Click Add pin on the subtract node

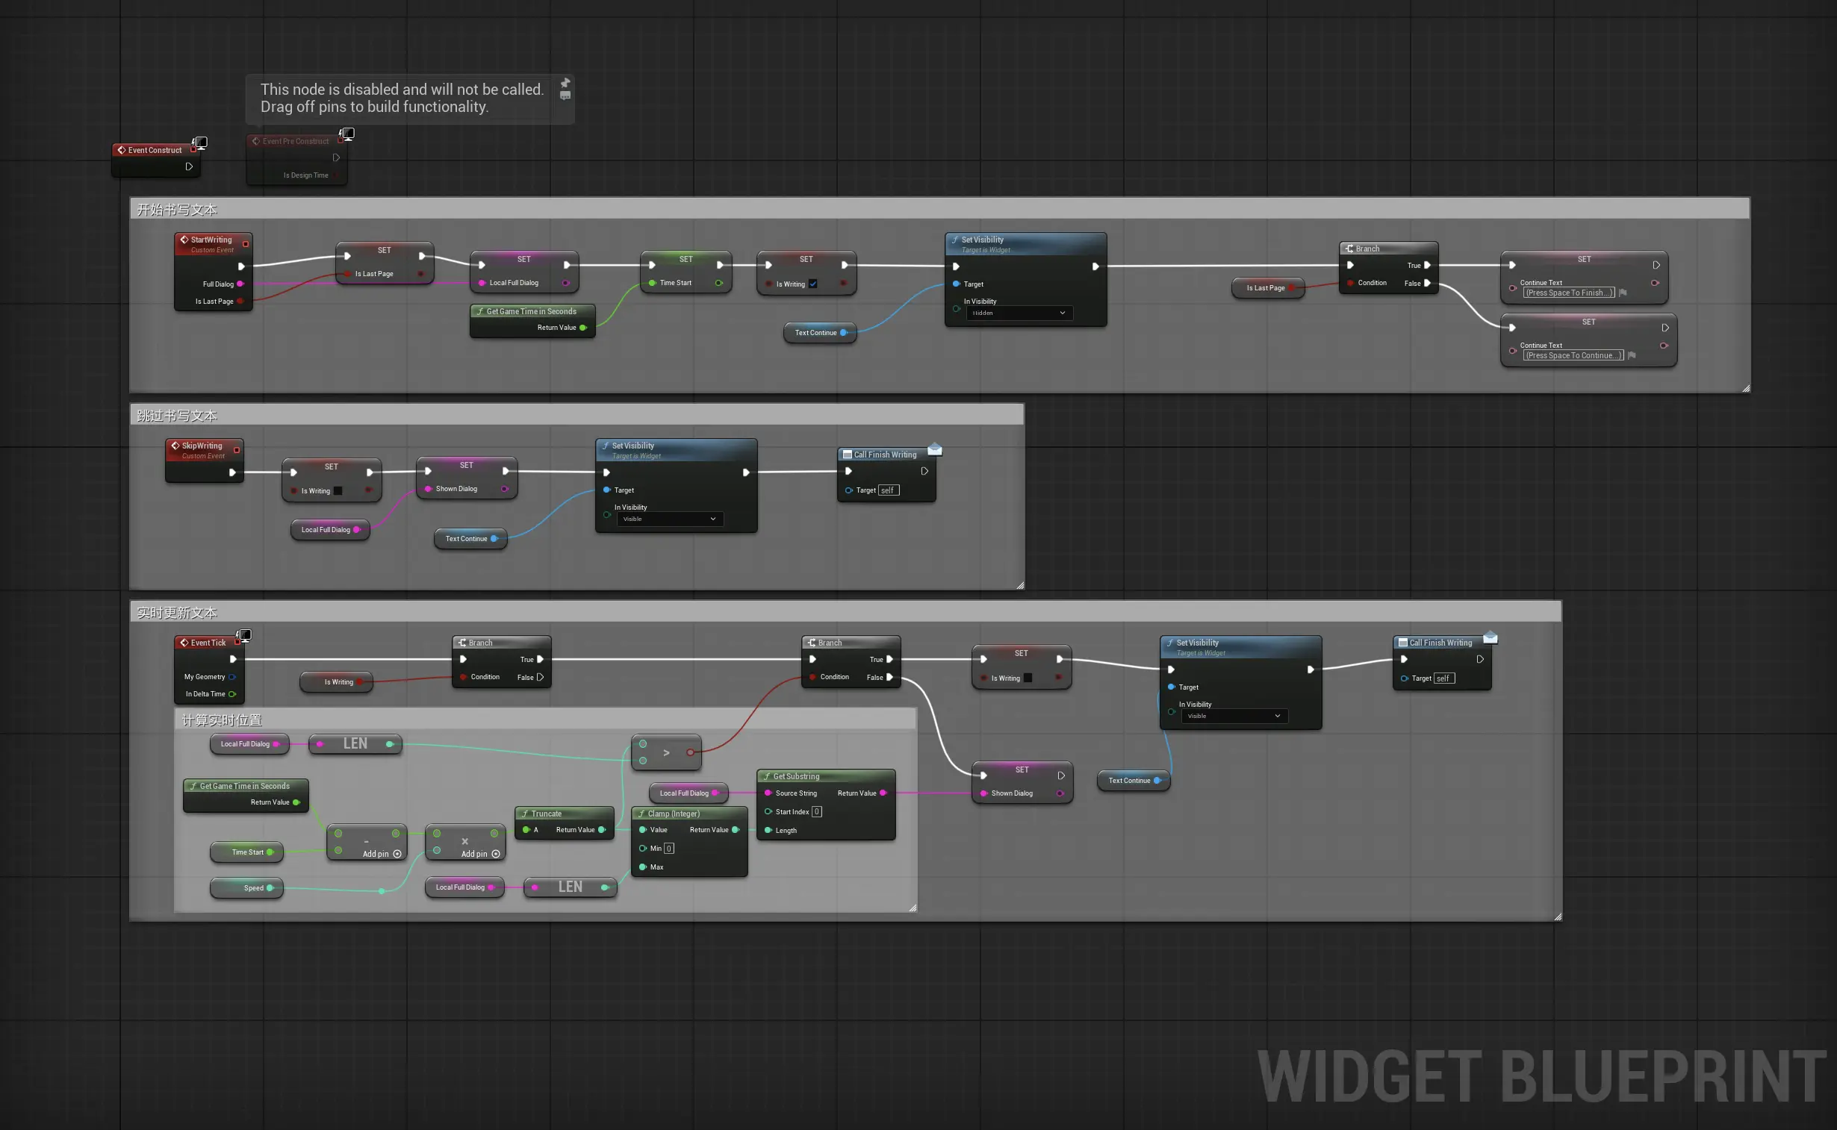[x=382, y=854]
